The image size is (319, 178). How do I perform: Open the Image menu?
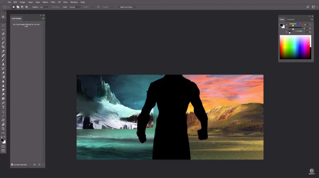[x=23, y=2]
